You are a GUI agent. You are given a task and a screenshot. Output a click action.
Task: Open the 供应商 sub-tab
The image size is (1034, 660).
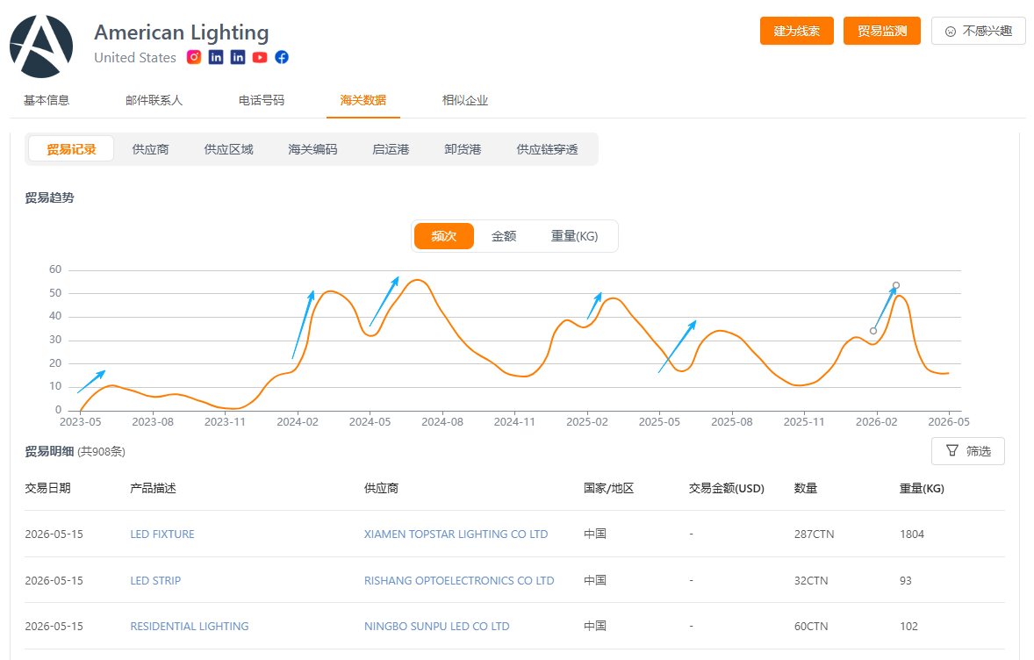coord(150,150)
